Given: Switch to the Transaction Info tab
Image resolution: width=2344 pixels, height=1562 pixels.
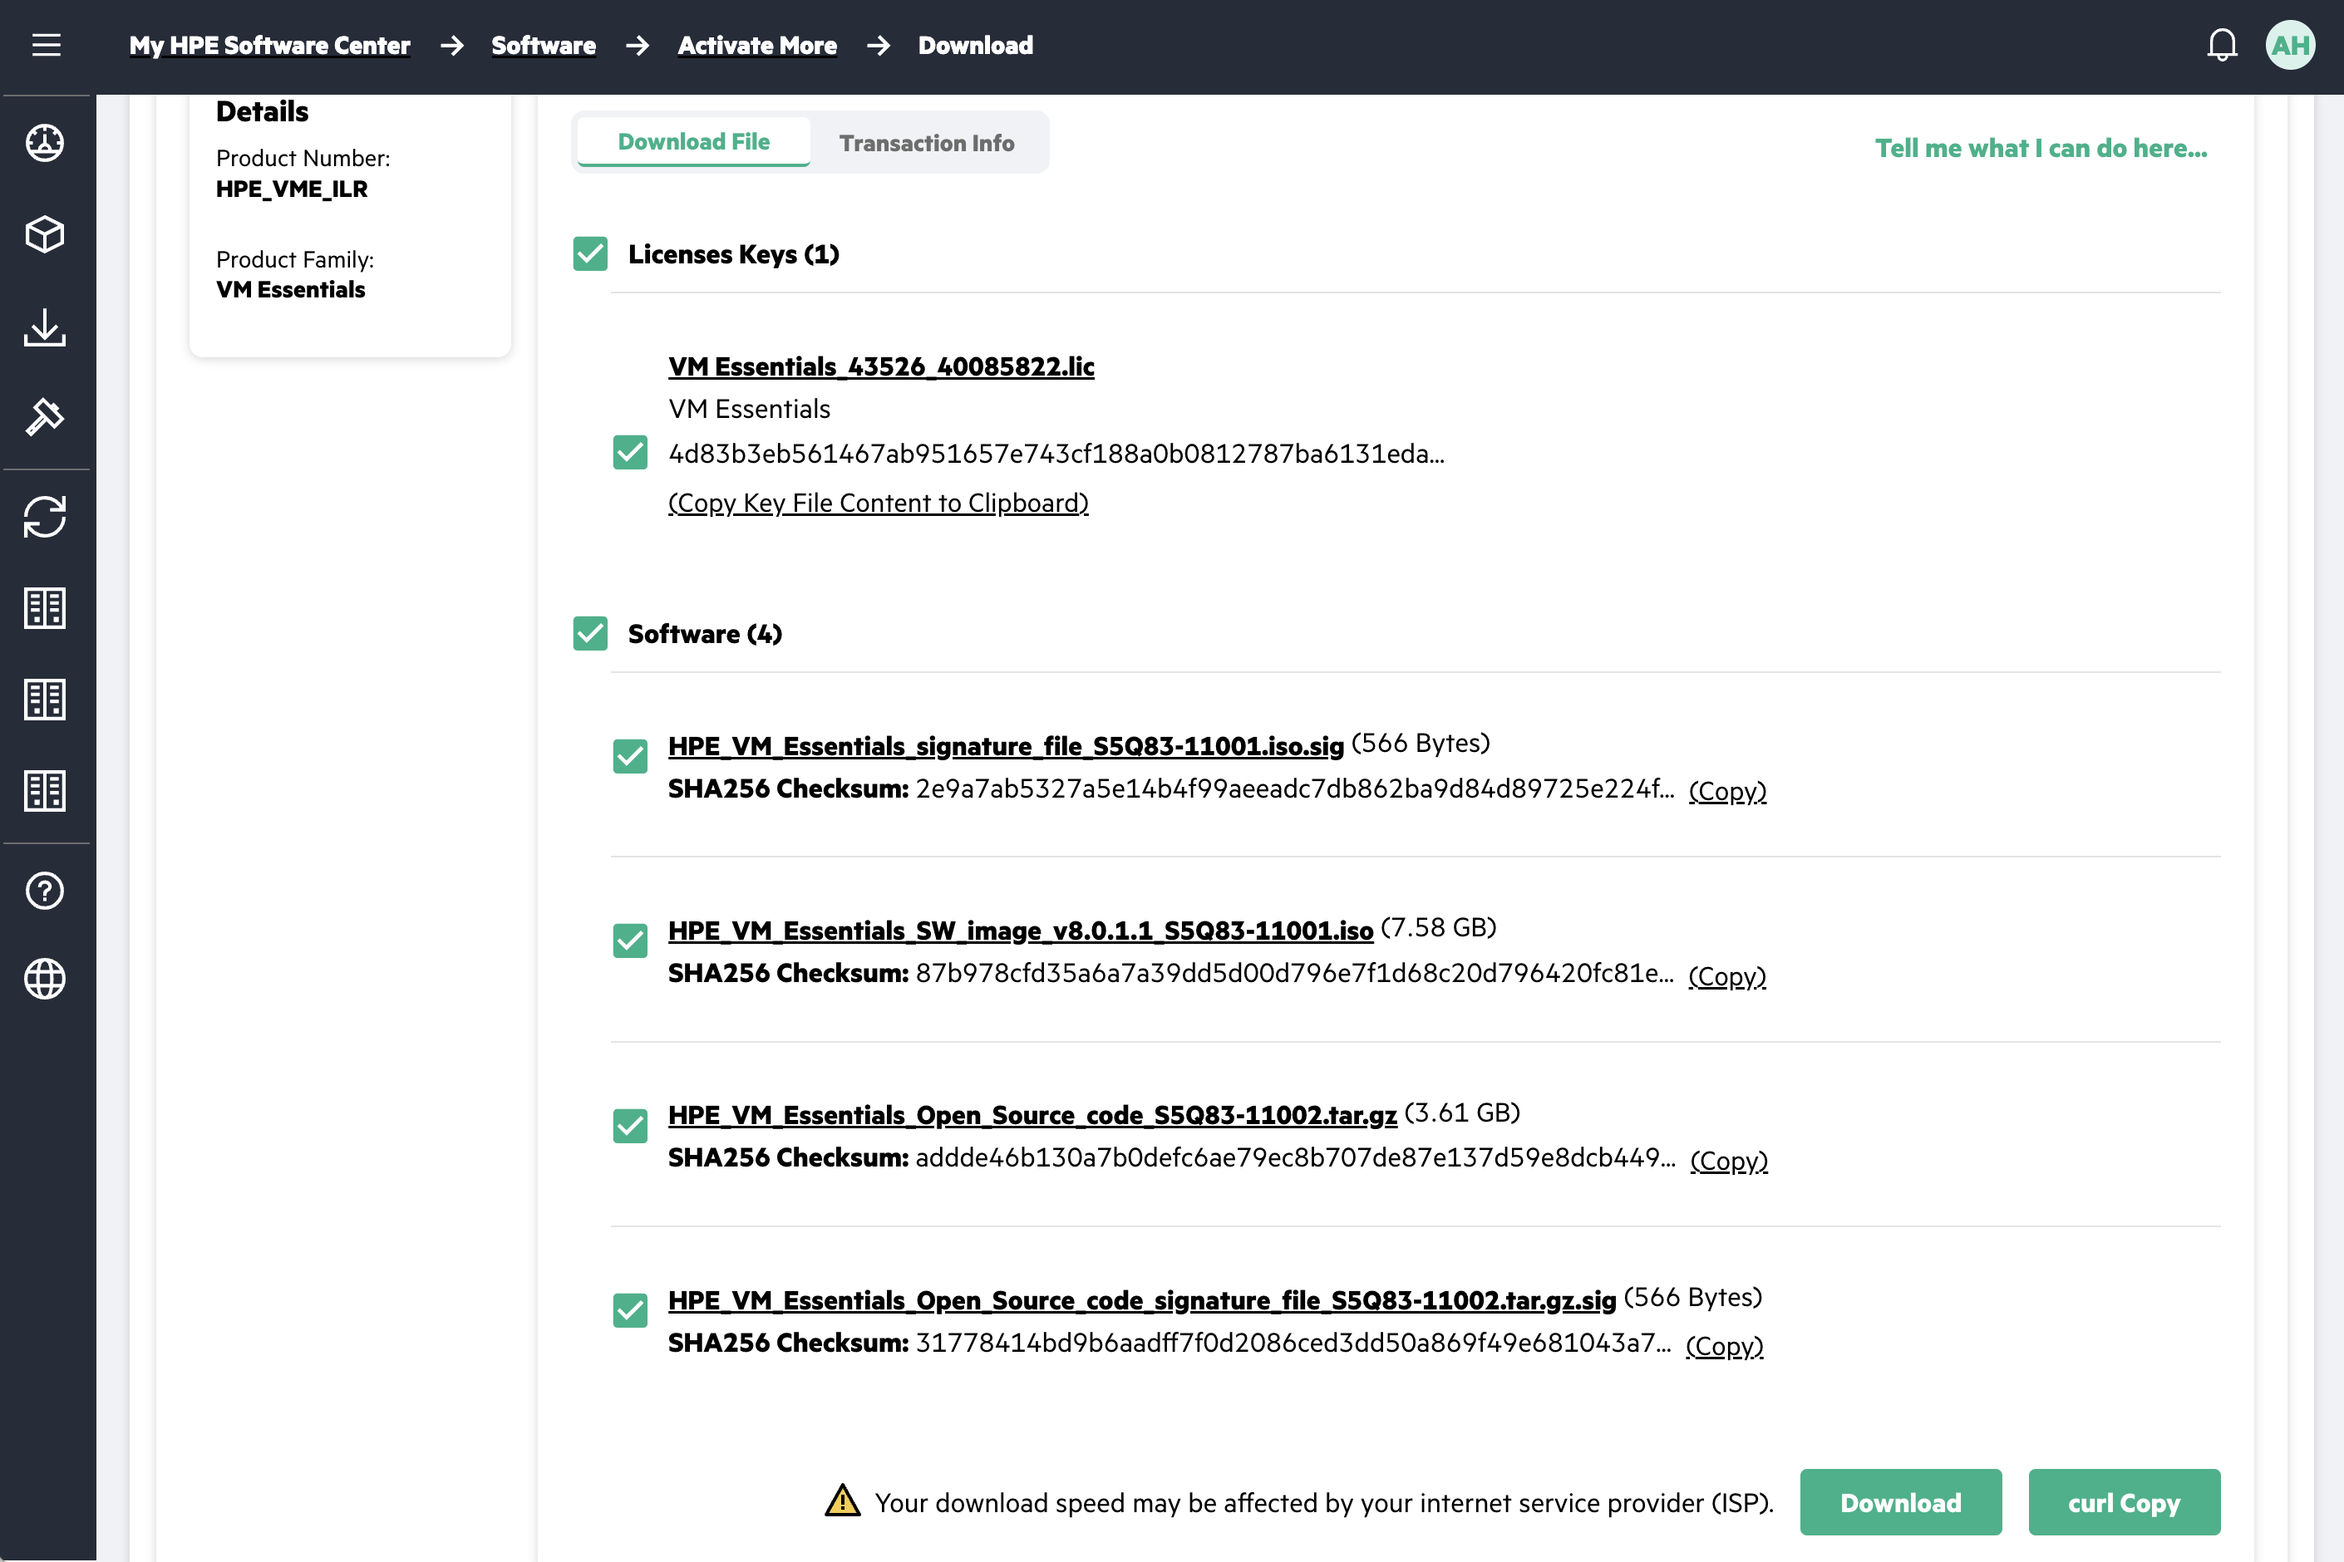Looking at the screenshot, I should [x=927, y=144].
